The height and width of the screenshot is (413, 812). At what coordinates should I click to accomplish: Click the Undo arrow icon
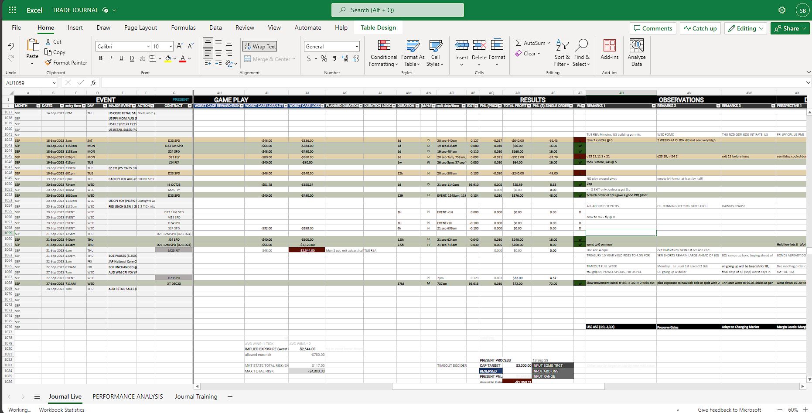11,46
